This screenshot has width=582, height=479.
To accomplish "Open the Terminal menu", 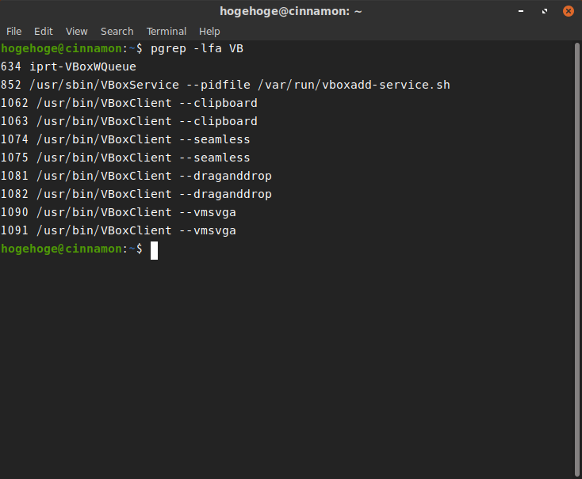I will pyautogui.click(x=167, y=32).
